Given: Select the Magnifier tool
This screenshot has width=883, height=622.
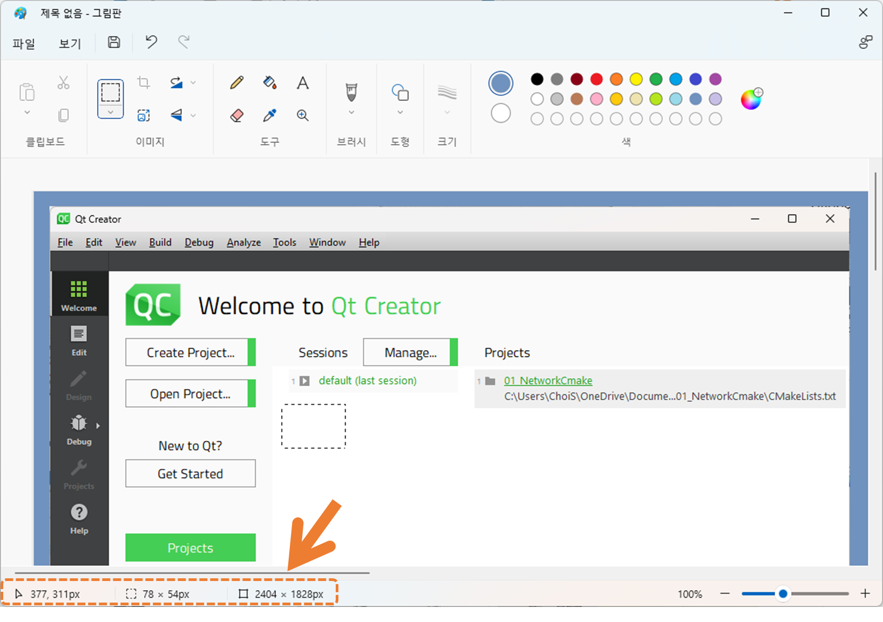Looking at the screenshot, I should click(303, 115).
